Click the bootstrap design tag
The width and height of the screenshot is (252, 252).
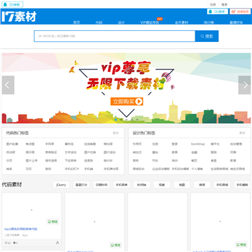[198, 144]
